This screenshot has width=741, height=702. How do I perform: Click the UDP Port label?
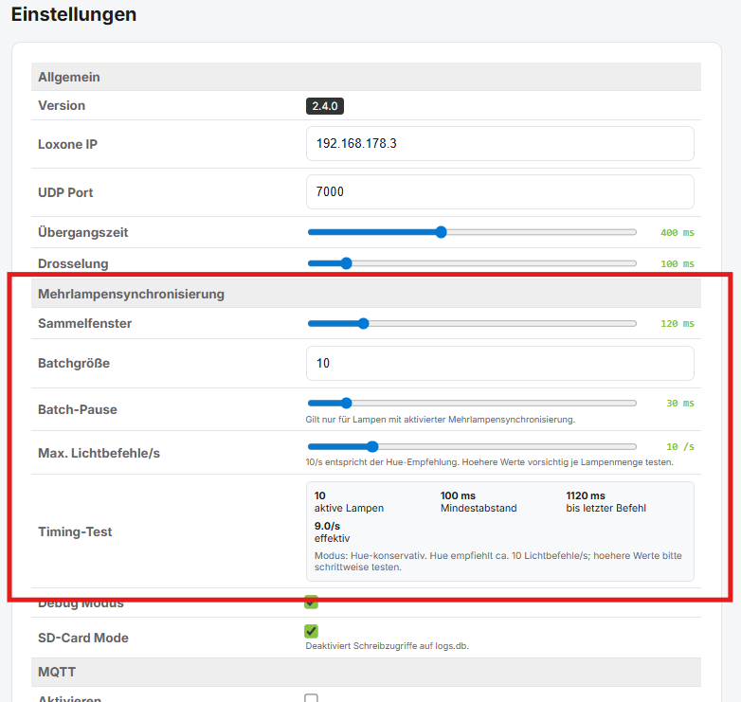pos(65,192)
